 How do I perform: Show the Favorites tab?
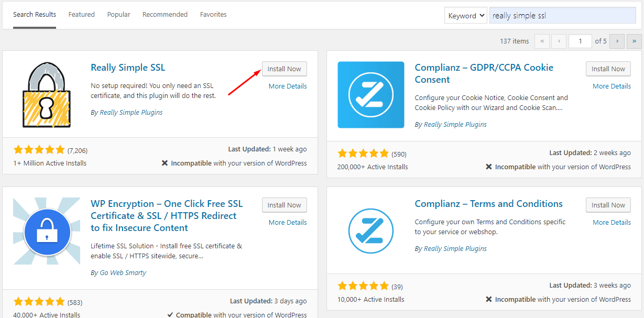pos(213,15)
